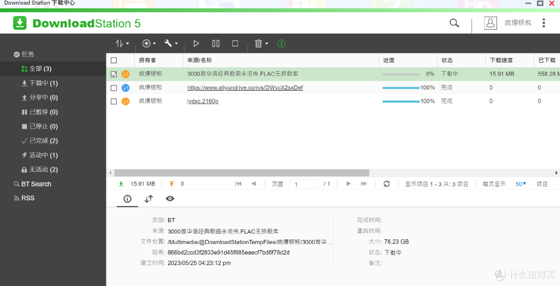Click the blue globe icon of aliyundrive task
The height and width of the screenshot is (286, 560).
tap(125, 88)
